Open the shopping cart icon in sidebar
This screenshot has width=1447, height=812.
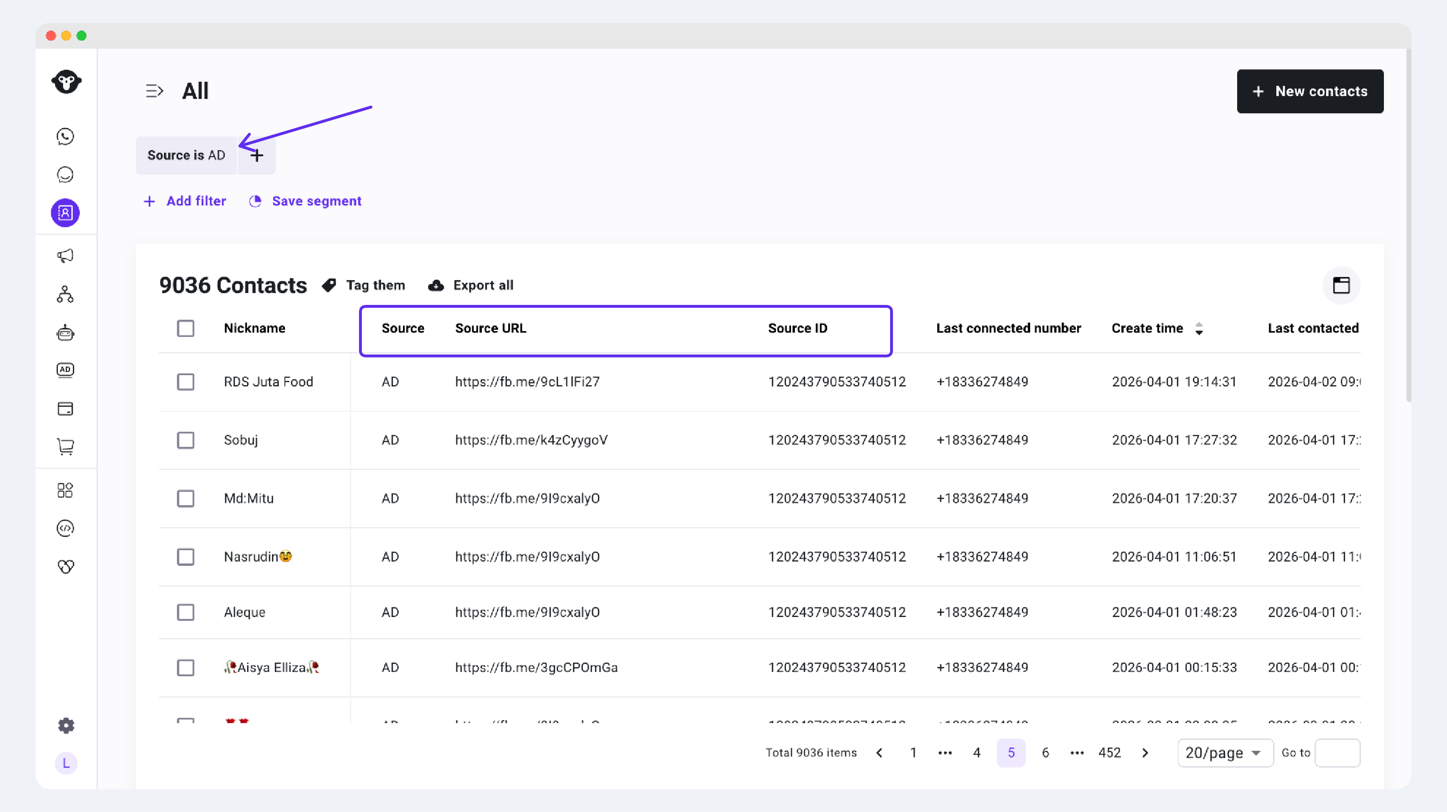click(65, 446)
